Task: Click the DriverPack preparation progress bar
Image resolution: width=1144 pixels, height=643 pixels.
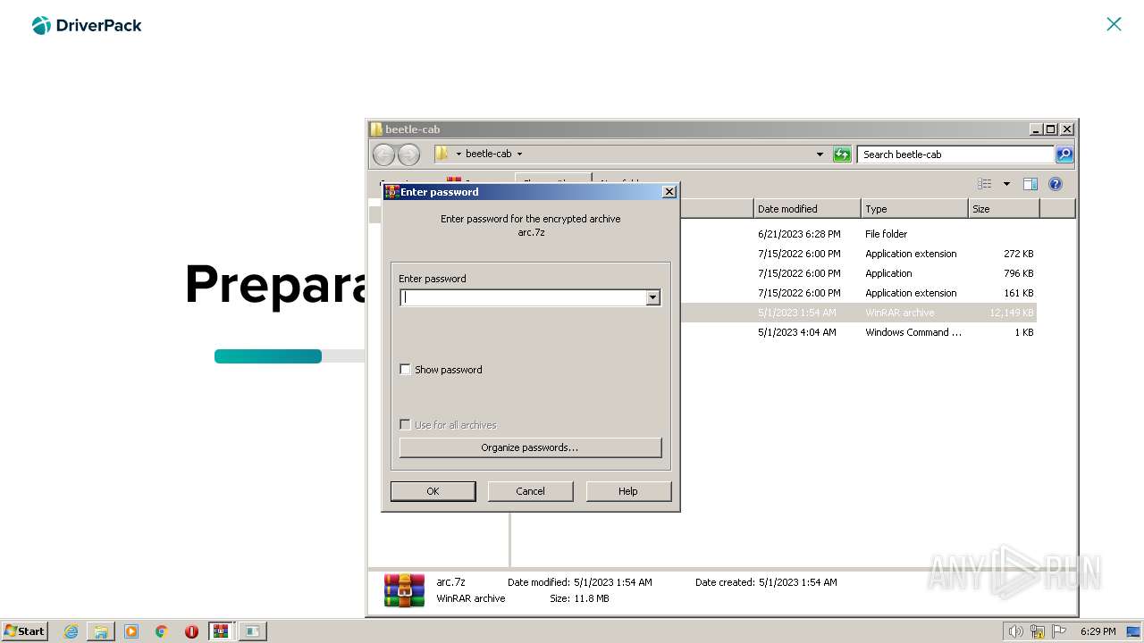Action: 290,356
